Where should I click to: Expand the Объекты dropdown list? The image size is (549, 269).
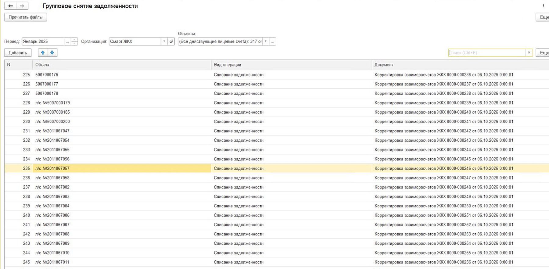(x=266, y=41)
